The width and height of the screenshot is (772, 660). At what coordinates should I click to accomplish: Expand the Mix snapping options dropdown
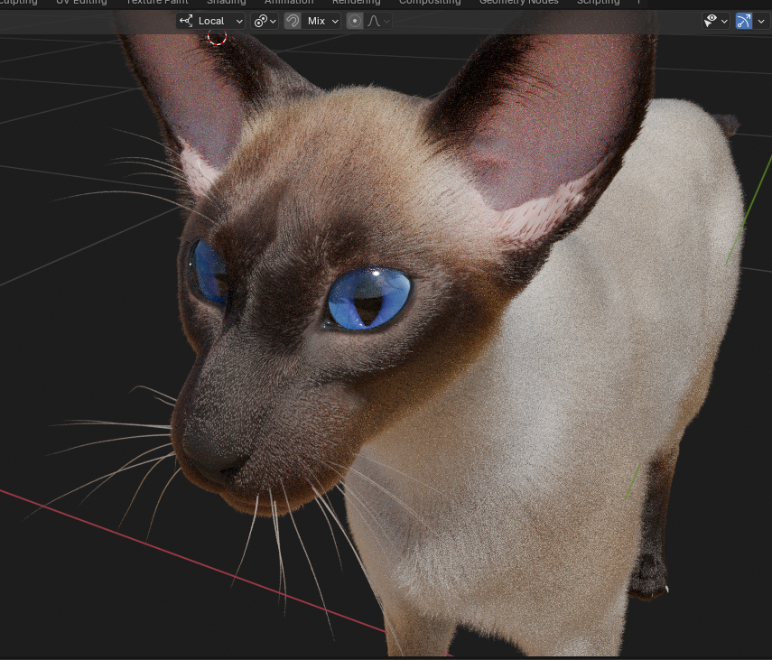tap(322, 21)
